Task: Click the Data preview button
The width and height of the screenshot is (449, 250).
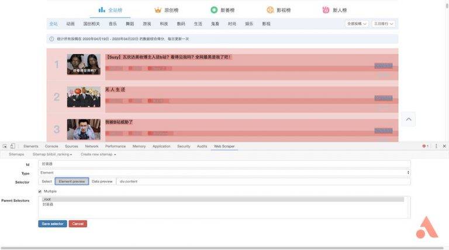Action: point(102,181)
